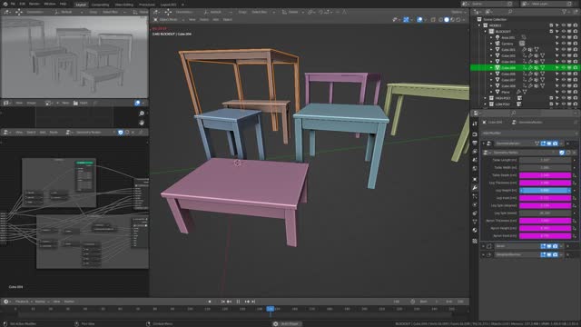Adjust the Apron Thickness slider field
Screen dimensions: 581x327
tap(545, 221)
